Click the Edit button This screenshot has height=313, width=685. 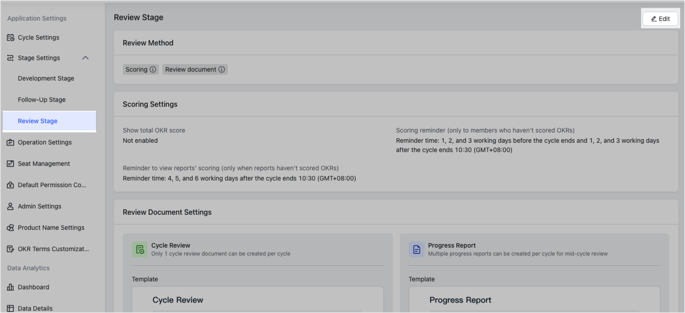point(660,19)
